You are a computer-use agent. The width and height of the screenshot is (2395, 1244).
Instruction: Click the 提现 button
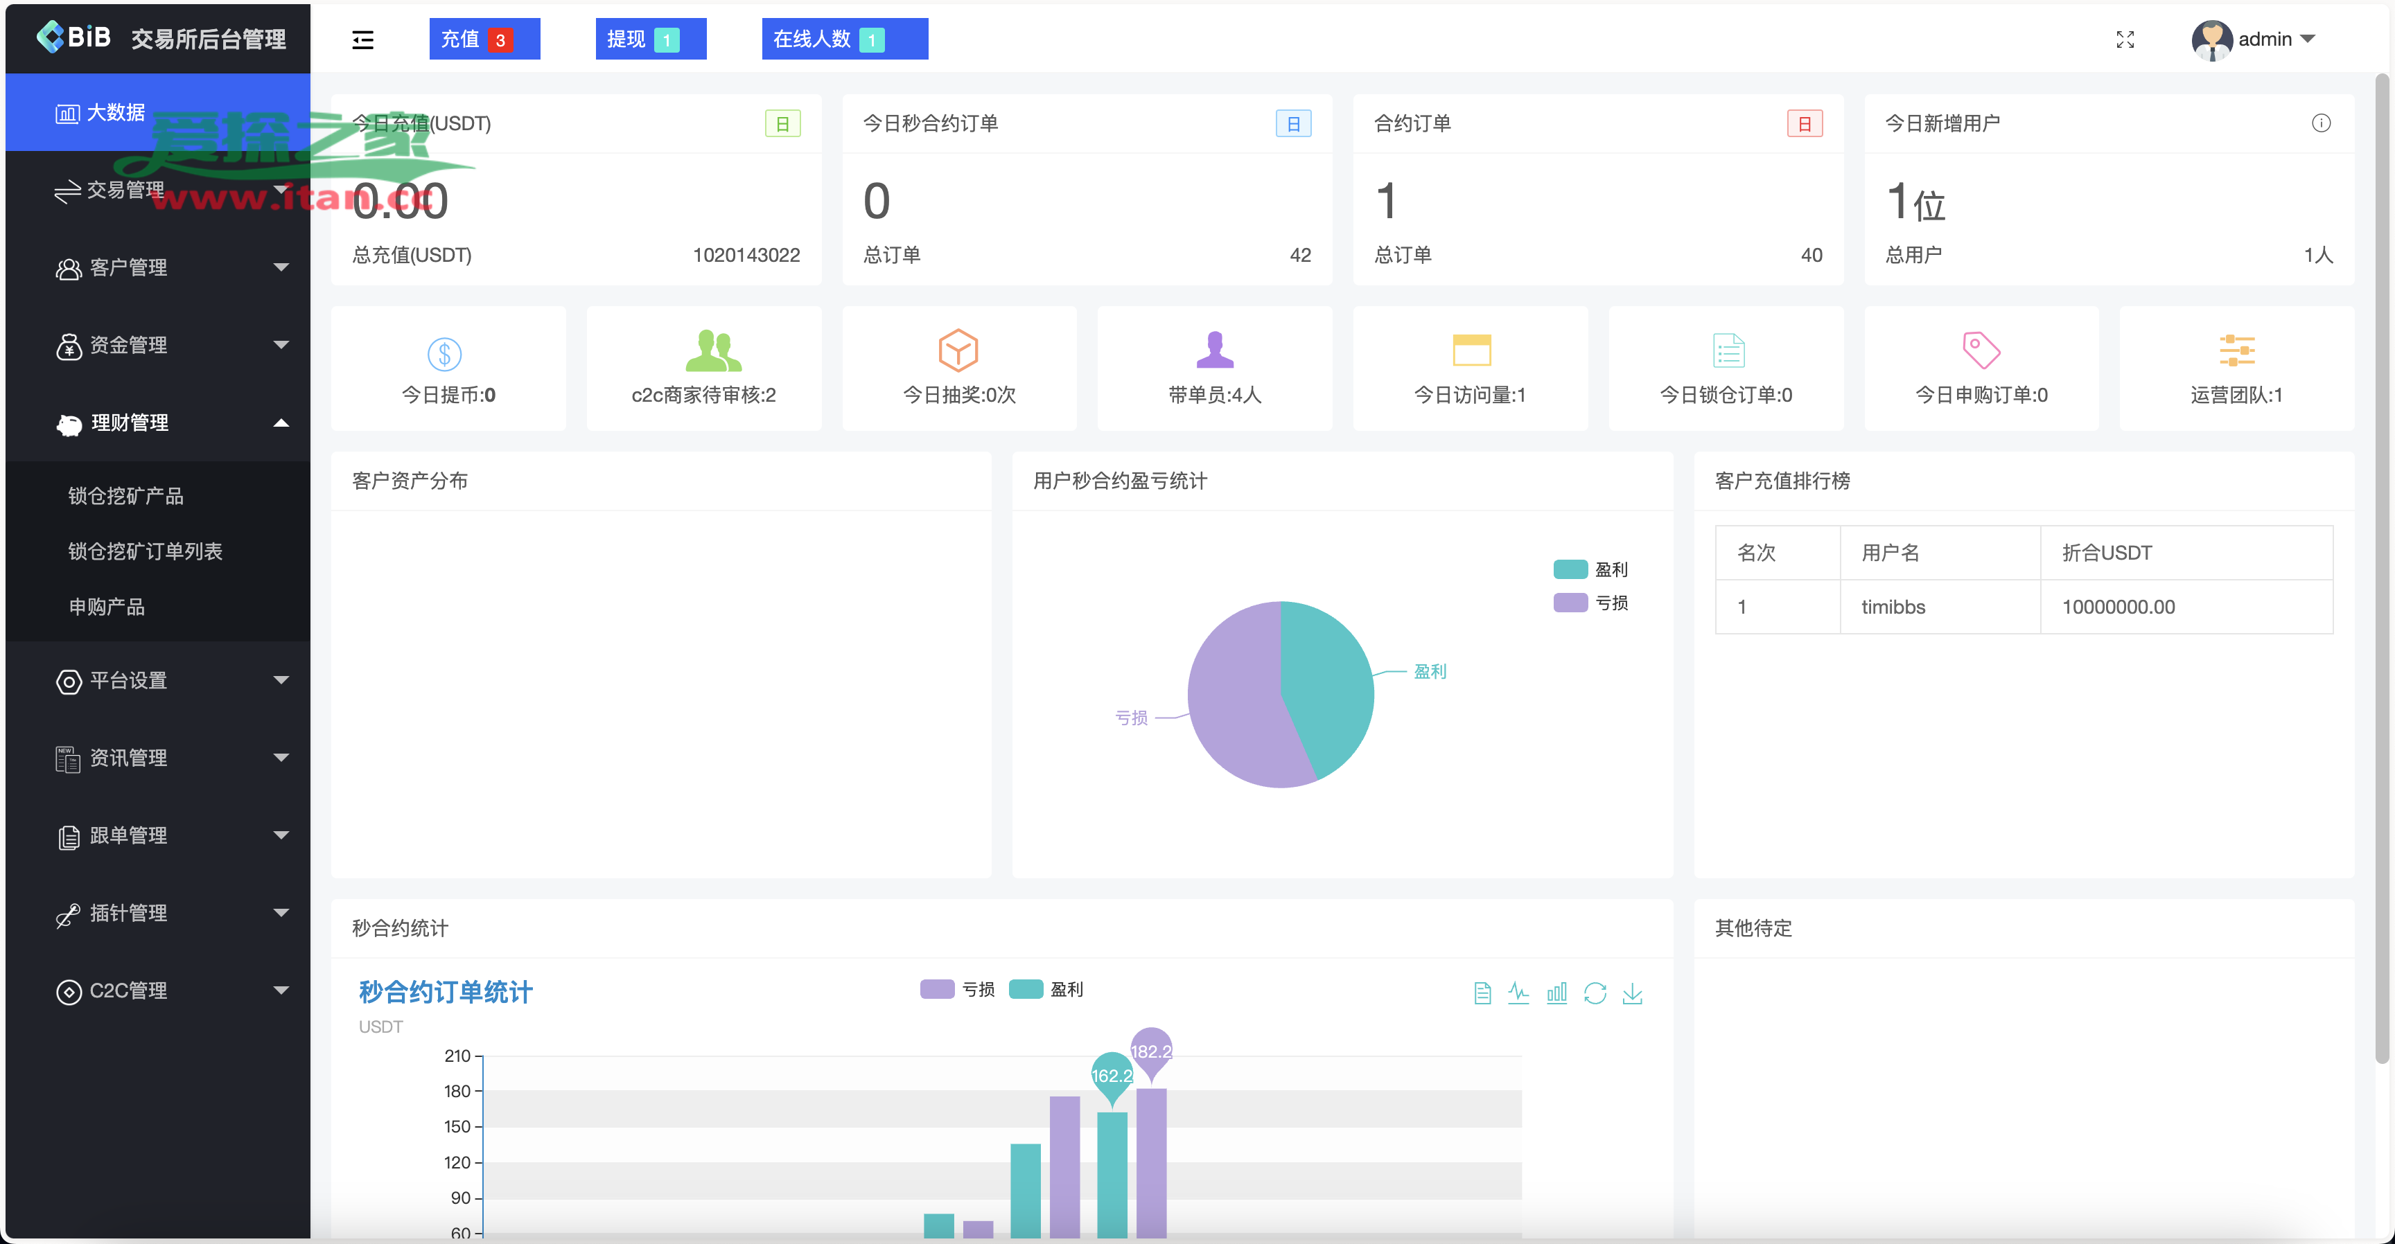pos(651,39)
